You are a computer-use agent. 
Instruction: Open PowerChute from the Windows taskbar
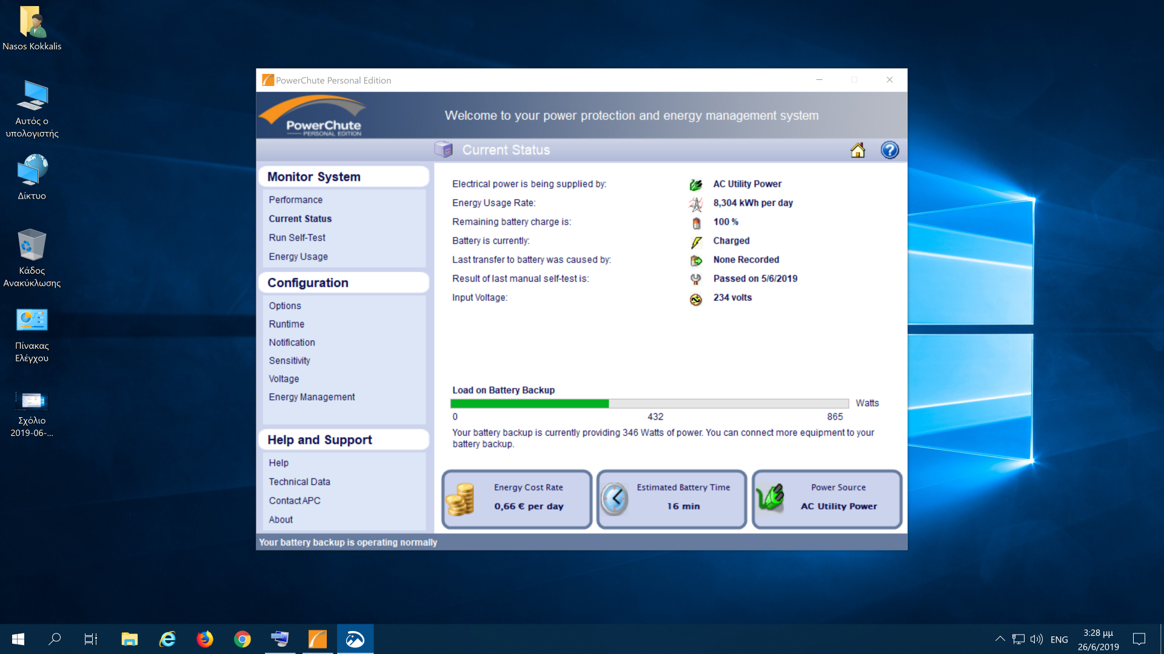pos(318,639)
